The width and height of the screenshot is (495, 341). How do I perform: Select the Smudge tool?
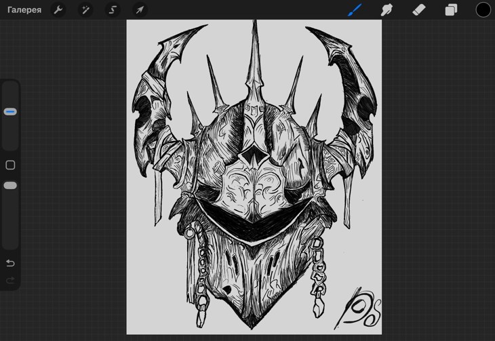tap(387, 9)
